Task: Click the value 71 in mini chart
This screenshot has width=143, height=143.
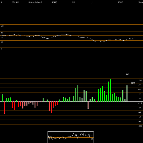Action: (x=92, y=135)
